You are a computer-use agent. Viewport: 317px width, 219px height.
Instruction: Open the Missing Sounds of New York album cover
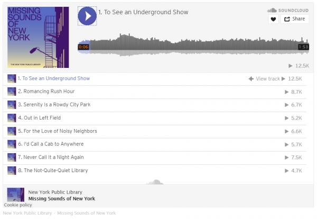(38, 37)
